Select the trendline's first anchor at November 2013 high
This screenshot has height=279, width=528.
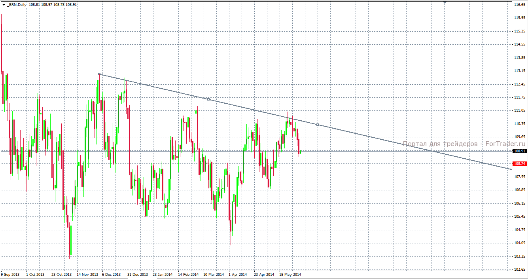(x=99, y=74)
